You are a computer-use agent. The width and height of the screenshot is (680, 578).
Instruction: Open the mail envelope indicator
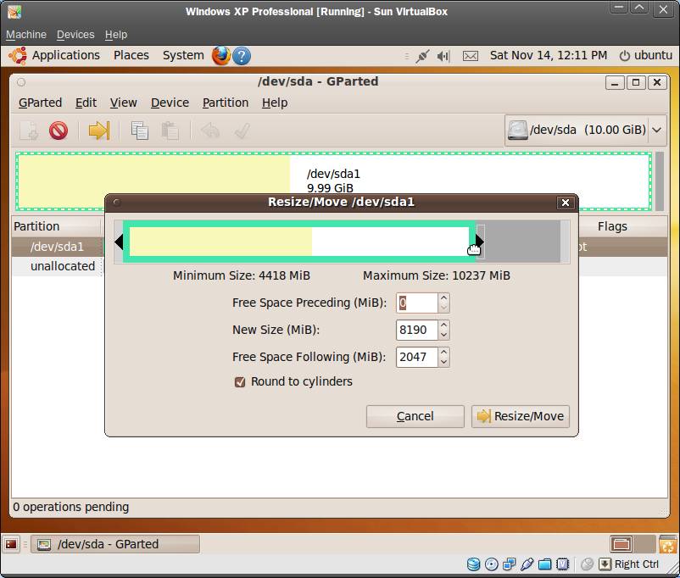pos(471,56)
